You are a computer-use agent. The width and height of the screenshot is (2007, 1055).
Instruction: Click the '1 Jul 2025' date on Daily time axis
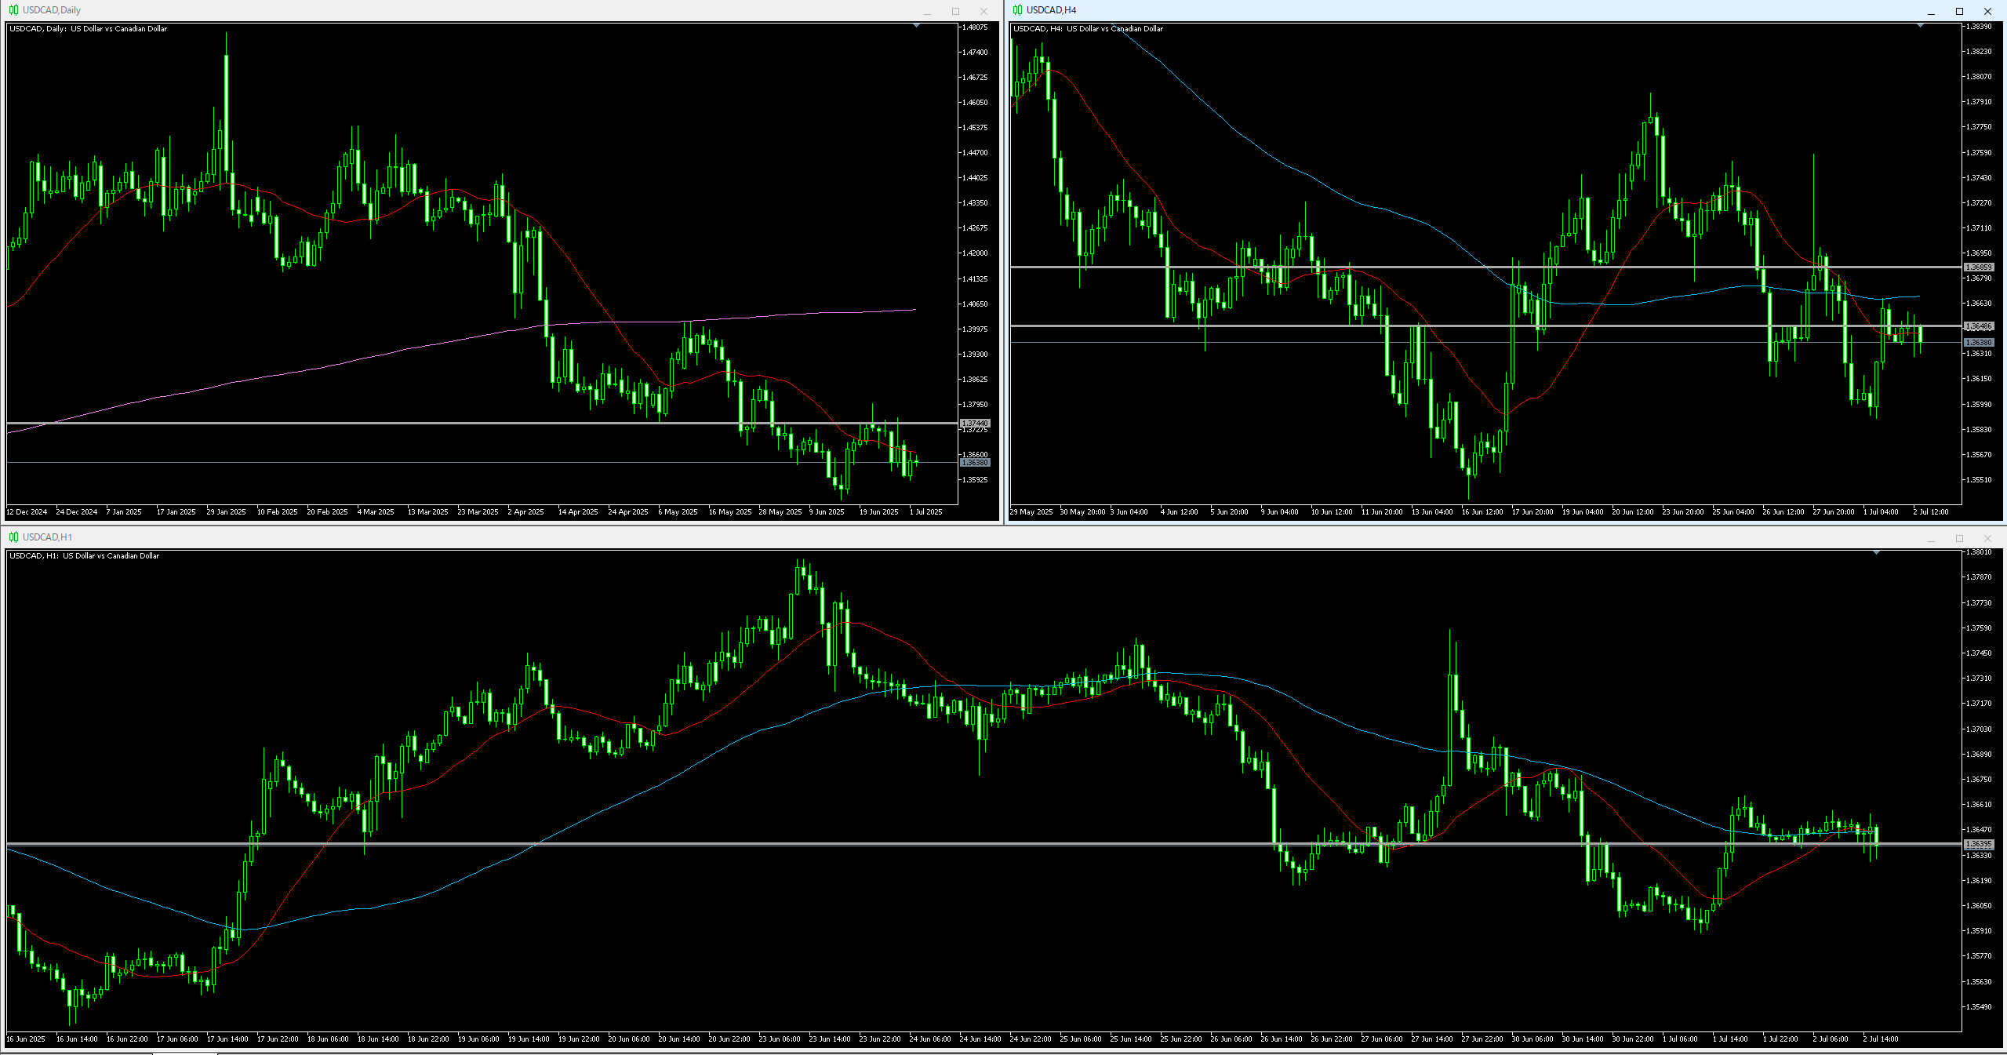pos(925,512)
